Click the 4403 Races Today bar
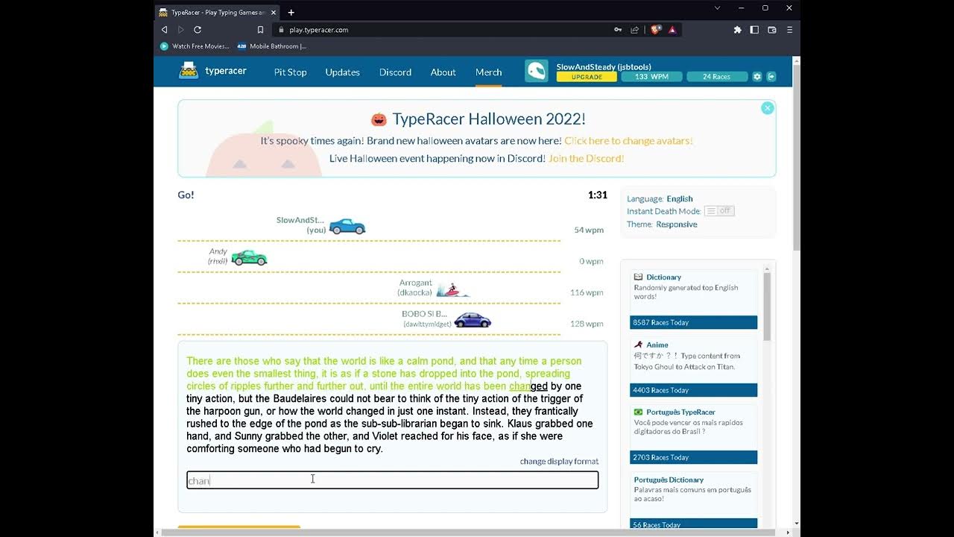Viewport: 954px width, 537px height. click(x=693, y=390)
